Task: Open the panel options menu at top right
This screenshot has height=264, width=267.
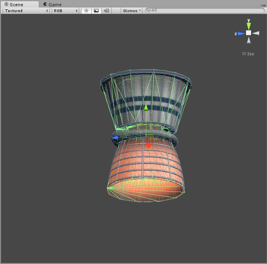Action: pos(263,5)
